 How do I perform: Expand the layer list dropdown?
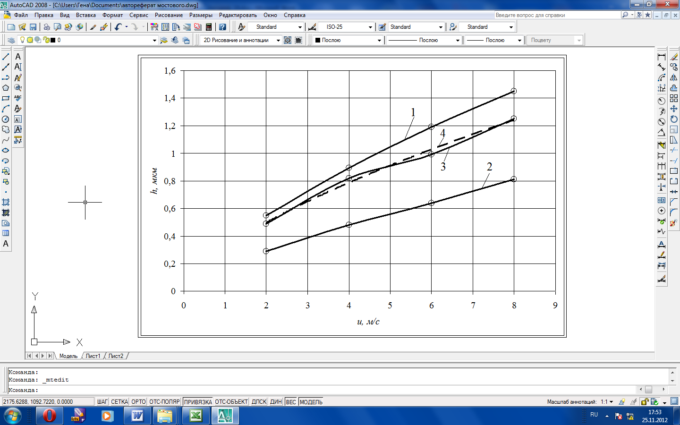(x=154, y=41)
